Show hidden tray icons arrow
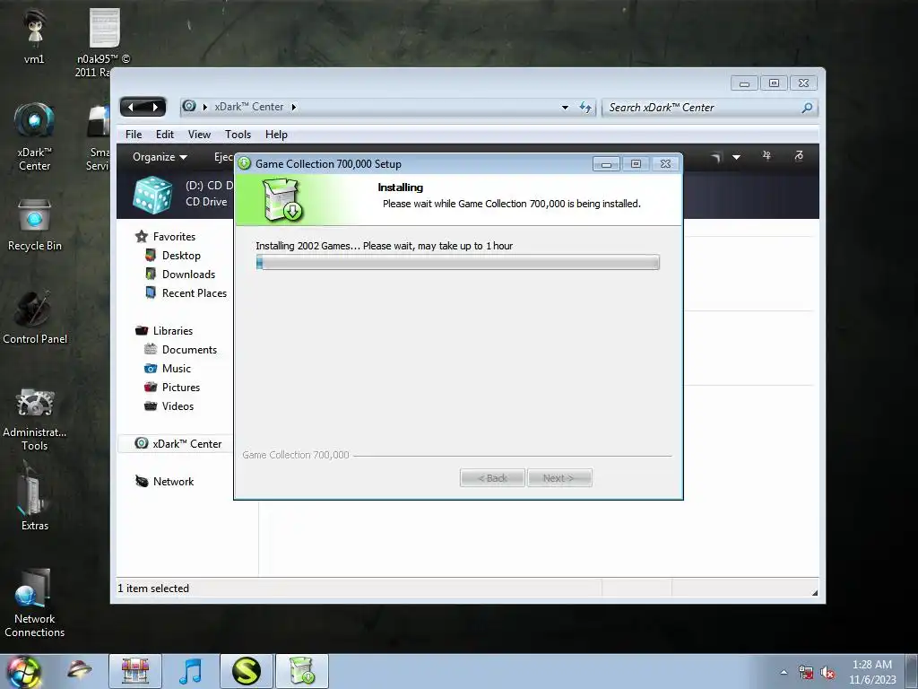Screen dimensions: 918x689 (784, 673)
